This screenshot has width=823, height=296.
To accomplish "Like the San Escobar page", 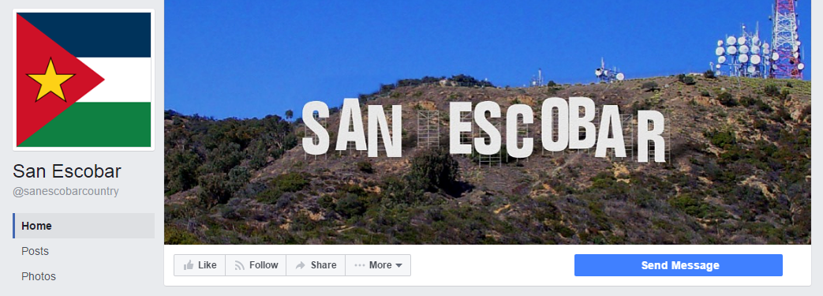I will (x=200, y=265).
